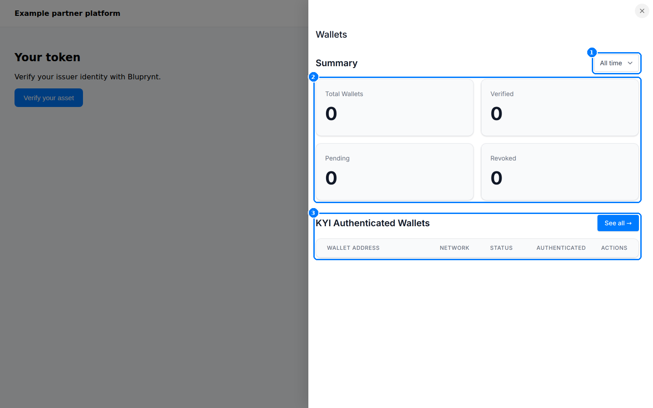Image resolution: width=653 pixels, height=408 pixels.
Task: Close the Wallets side panel
Action: click(642, 11)
